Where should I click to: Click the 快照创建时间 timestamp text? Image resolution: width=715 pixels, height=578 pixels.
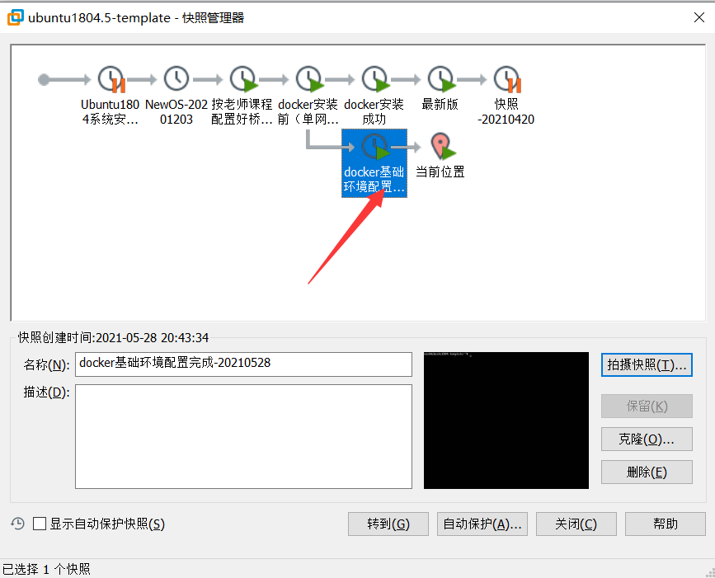pyautogui.click(x=113, y=338)
